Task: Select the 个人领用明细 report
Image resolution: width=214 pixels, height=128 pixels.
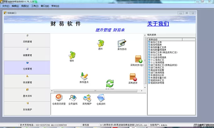Action: click(156, 63)
